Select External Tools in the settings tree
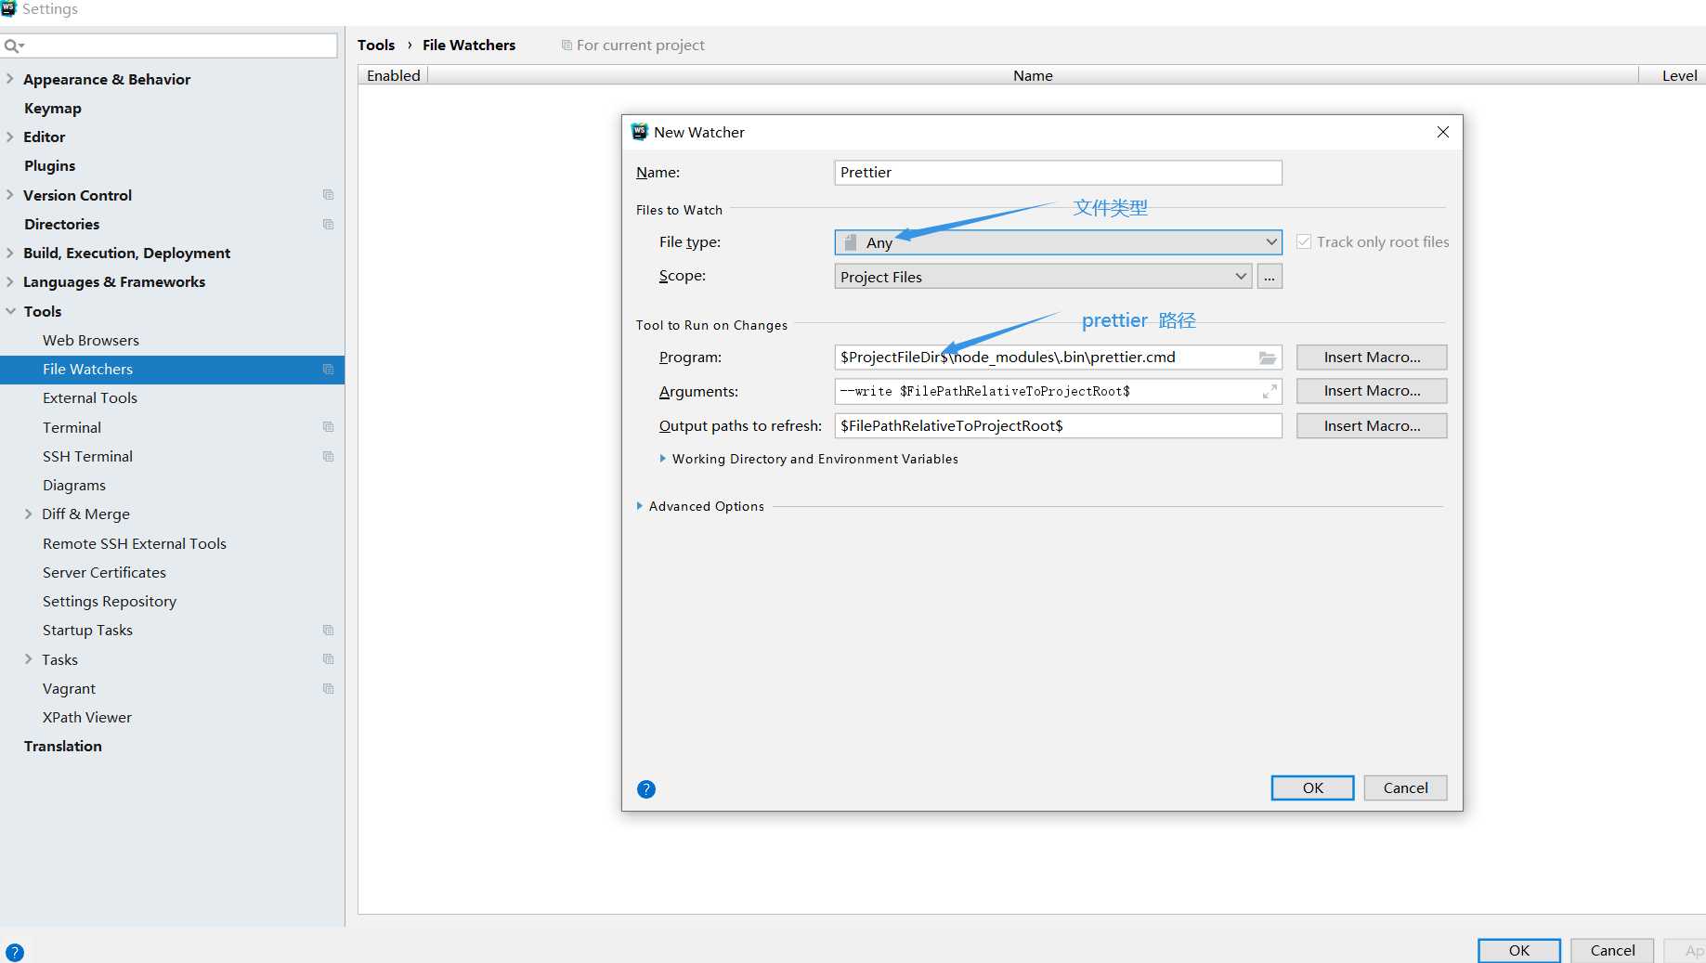The height and width of the screenshot is (963, 1706). [x=90, y=398]
